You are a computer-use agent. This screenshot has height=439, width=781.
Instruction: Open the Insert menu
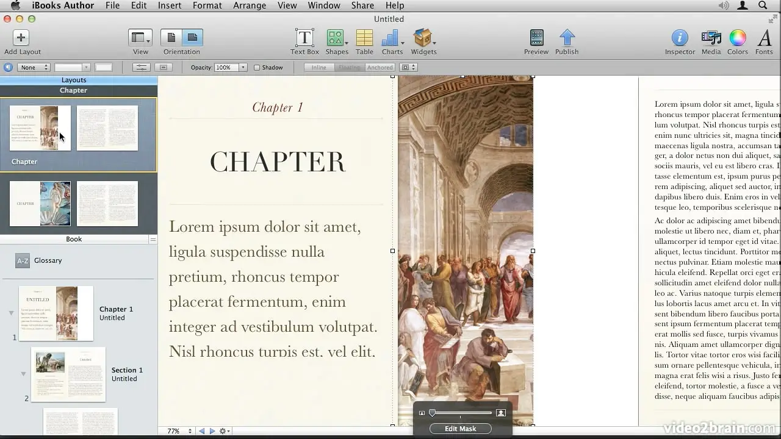(170, 5)
